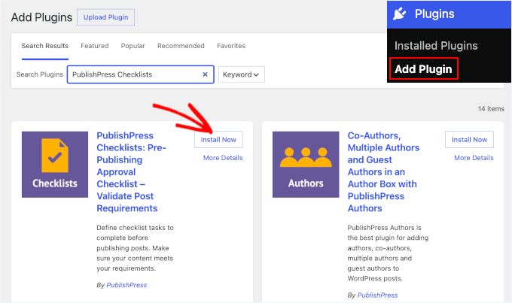The image size is (512, 303).
Task: Open the Plugins menu header
Action: tap(449, 14)
